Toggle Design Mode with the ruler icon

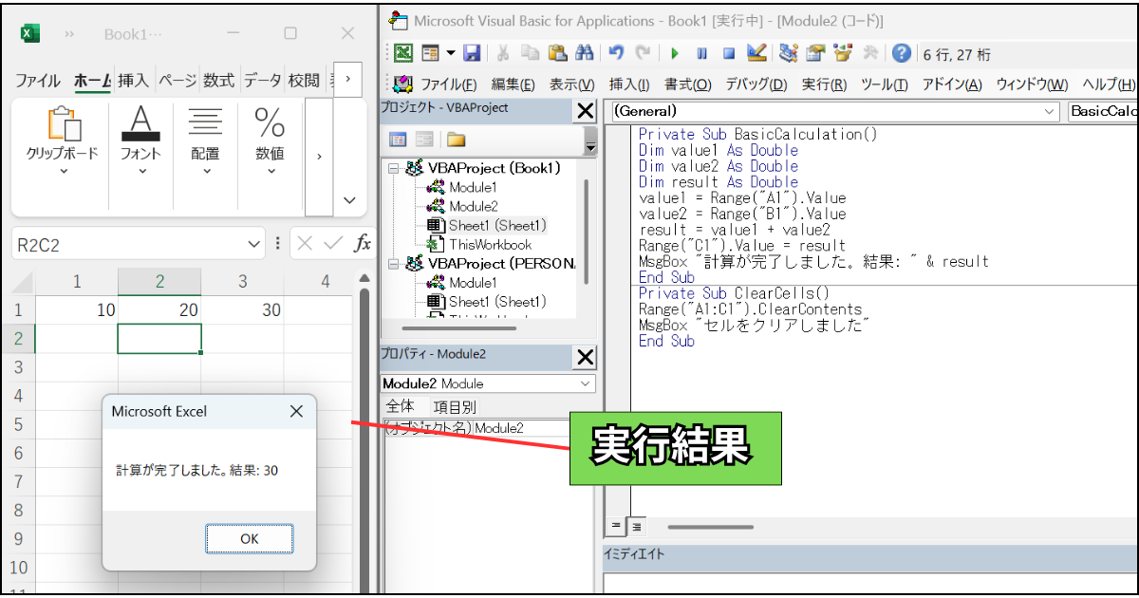tap(756, 53)
